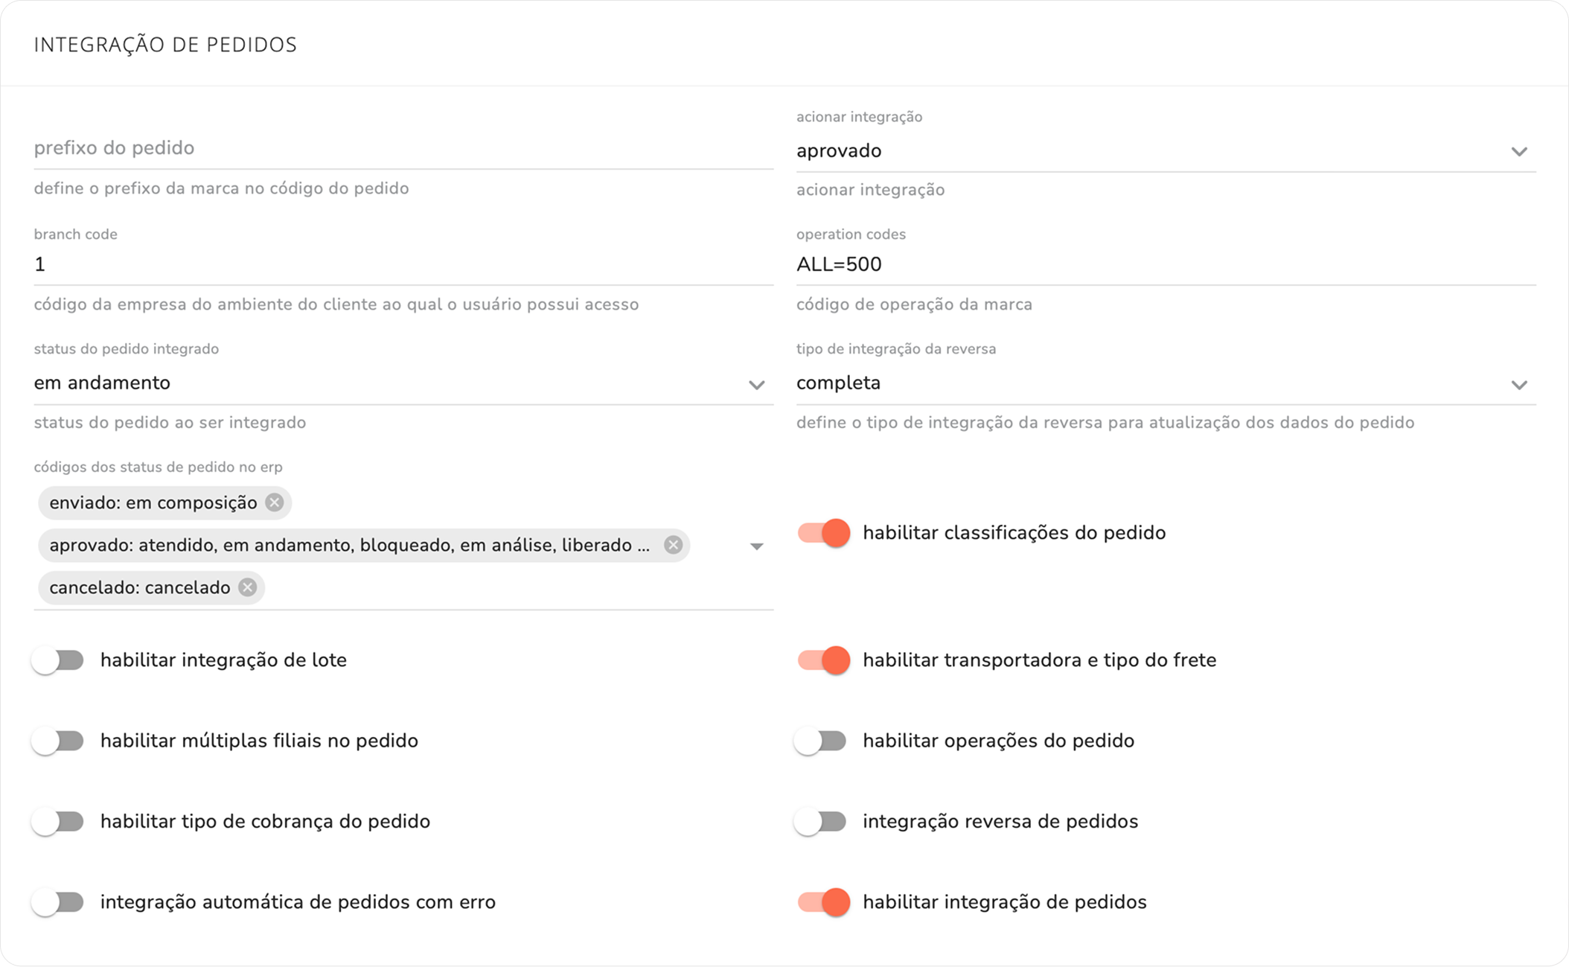Expand the ERP status codes dropdown arrow

(x=756, y=546)
